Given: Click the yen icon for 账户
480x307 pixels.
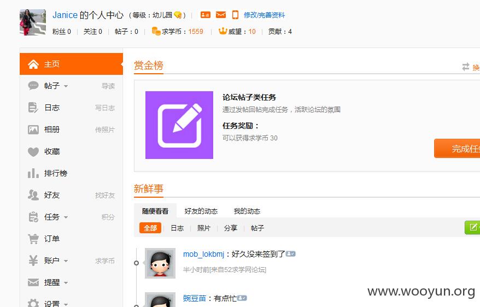Looking at the screenshot, I should coord(33,261).
